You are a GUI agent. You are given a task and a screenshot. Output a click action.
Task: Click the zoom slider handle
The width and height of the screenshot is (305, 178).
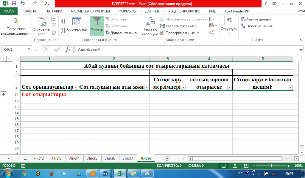(271, 166)
